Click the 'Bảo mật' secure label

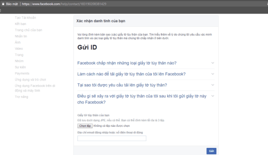tap(12, 4)
